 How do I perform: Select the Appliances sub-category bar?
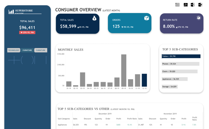[x=175, y=79]
